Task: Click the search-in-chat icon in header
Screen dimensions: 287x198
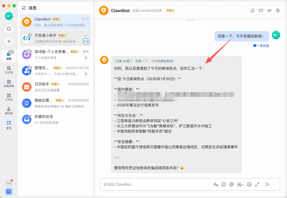Action: pyautogui.click(x=253, y=11)
